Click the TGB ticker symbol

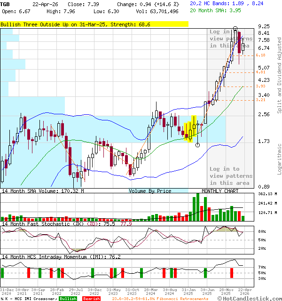(x=5, y=4)
